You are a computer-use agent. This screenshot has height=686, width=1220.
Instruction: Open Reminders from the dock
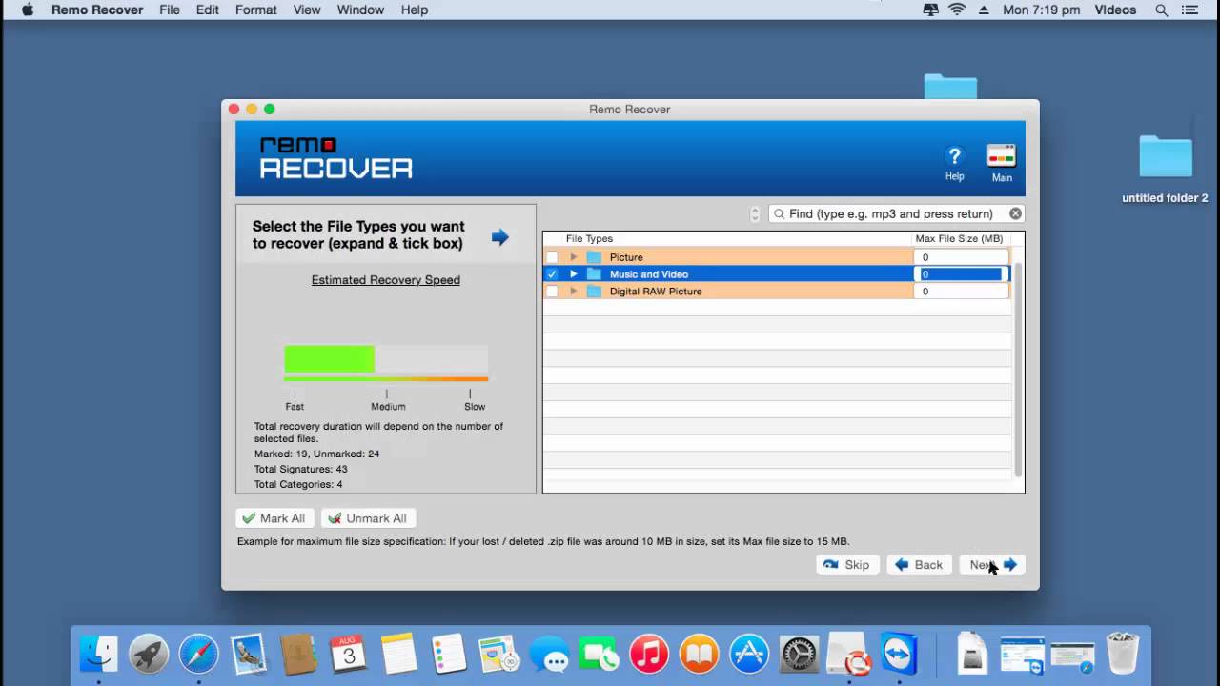pos(449,654)
